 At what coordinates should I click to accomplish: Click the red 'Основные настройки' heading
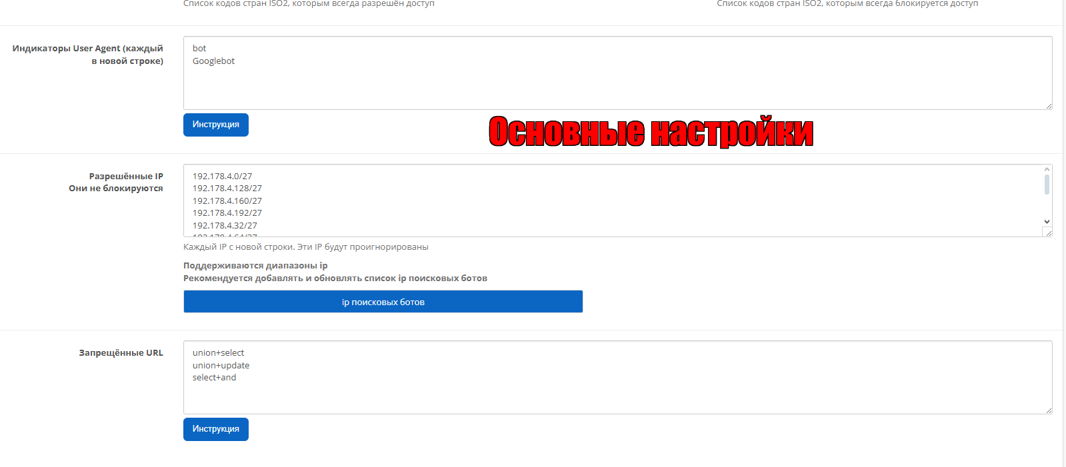[x=651, y=132]
